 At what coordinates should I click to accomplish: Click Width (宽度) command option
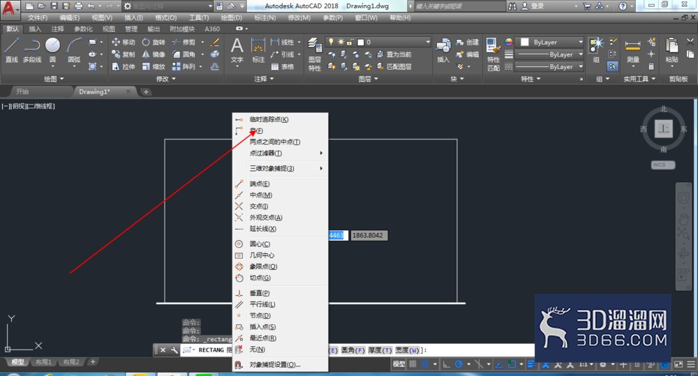pos(407,350)
